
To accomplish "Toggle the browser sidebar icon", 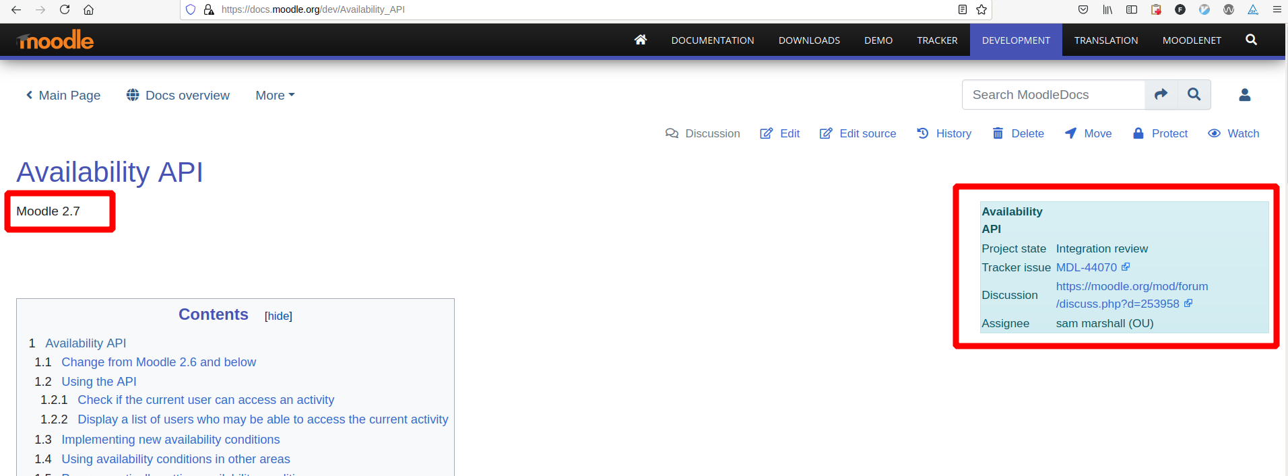I will pos(1132,9).
